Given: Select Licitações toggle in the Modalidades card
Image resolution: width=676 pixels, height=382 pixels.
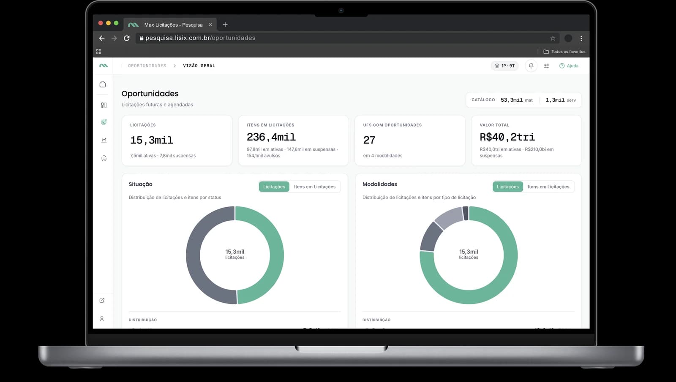Looking at the screenshot, I should point(508,187).
